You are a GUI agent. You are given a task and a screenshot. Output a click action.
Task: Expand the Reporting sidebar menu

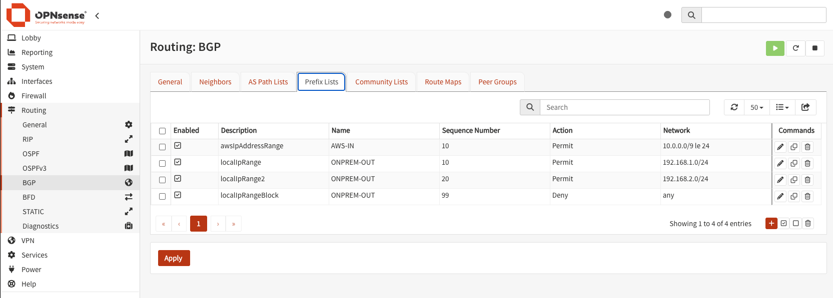[70, 52]
